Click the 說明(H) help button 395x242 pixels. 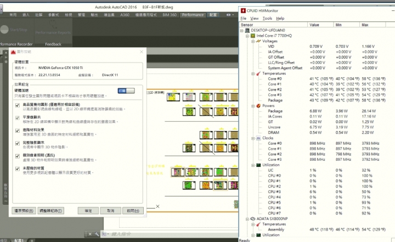point(133,211)
